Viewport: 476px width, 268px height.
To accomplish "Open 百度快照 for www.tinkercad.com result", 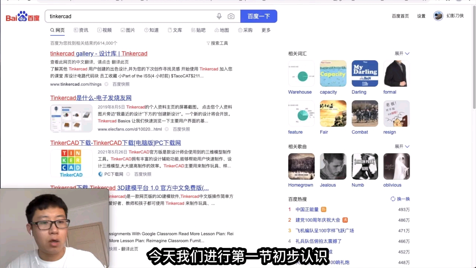I will (x=121, y=84).
